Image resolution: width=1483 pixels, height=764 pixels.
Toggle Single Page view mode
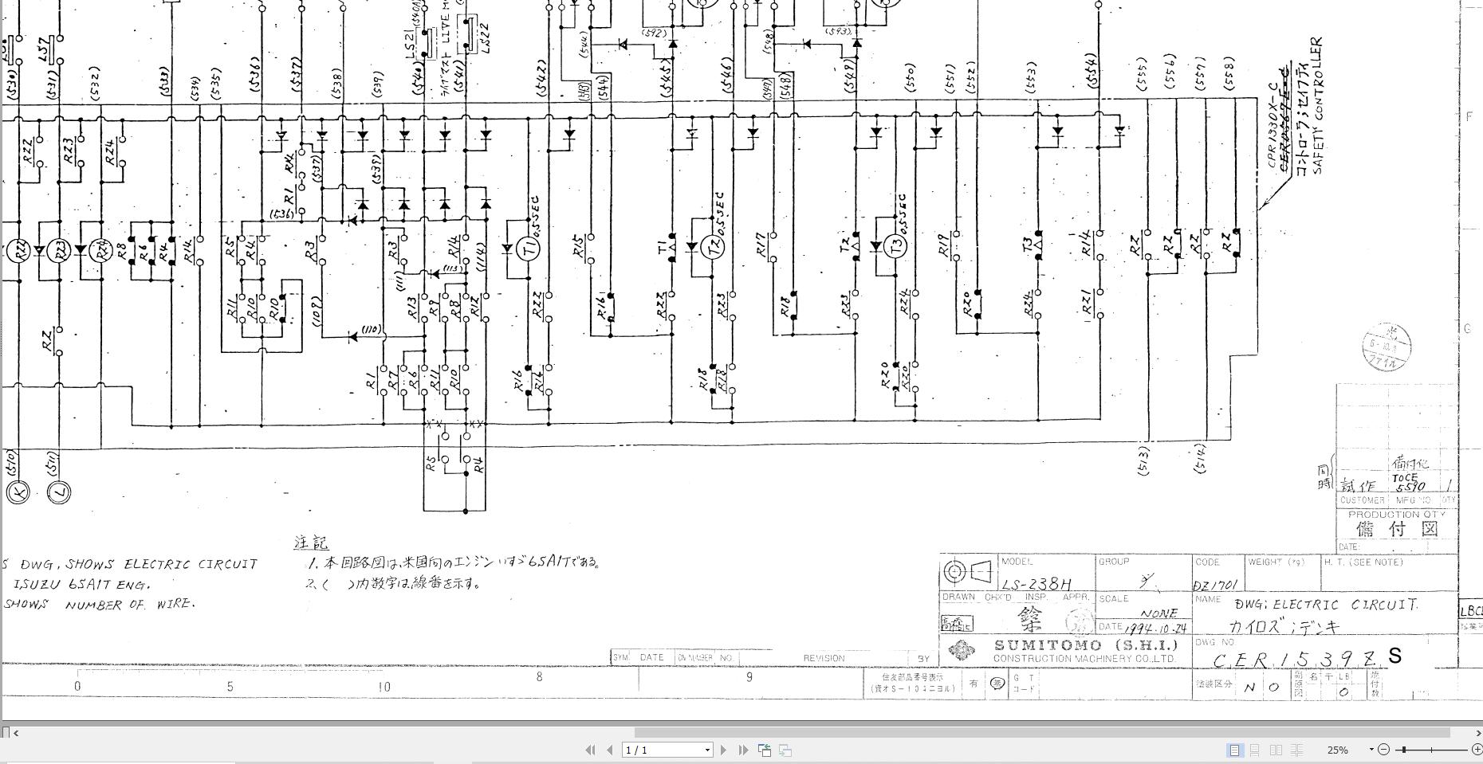pos(1235,750)
